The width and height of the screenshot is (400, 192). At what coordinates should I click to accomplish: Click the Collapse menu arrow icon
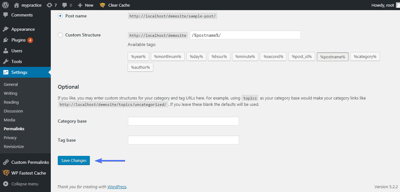coord(6,184)
